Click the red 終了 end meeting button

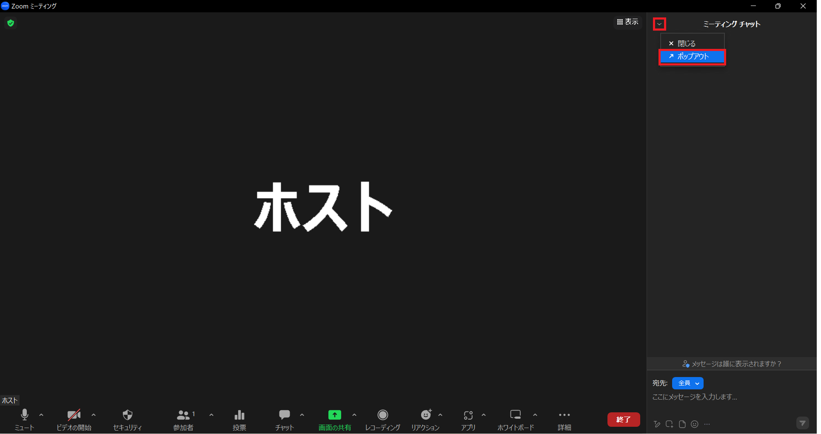pyautogui.click(x=624, y=420)
